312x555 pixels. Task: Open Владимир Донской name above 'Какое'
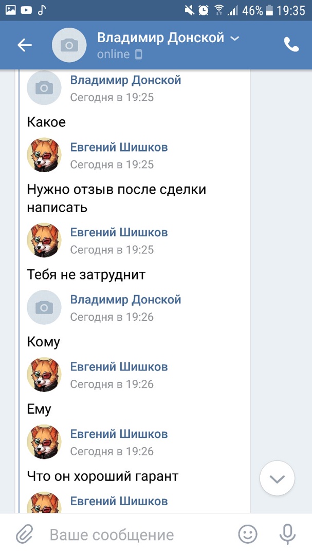pyautogui.click(x=125, y=80)
